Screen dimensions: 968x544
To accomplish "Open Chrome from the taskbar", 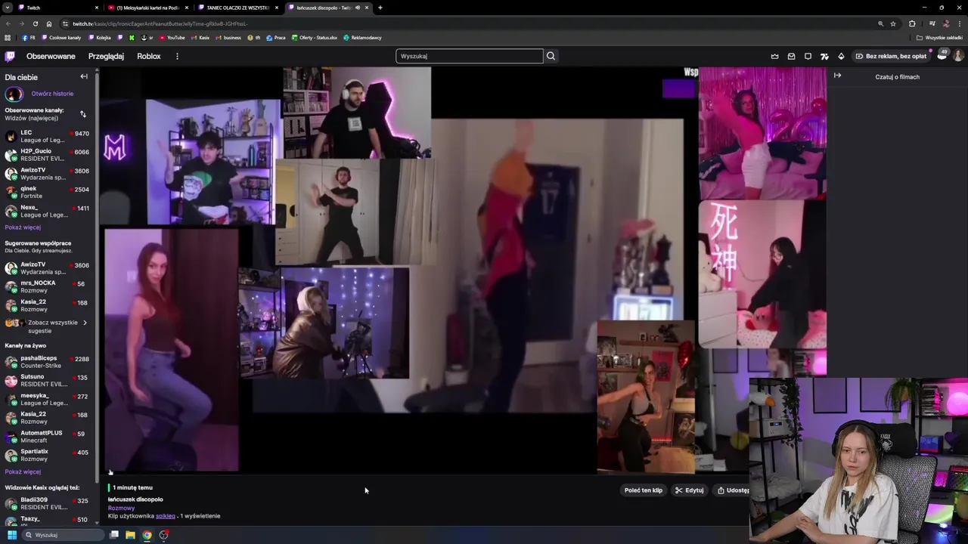I will coord(147,535).
